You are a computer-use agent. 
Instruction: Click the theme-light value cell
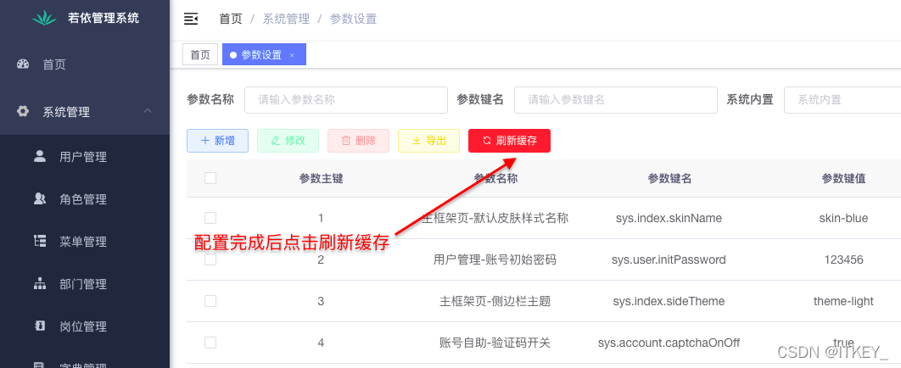[843, 301]
